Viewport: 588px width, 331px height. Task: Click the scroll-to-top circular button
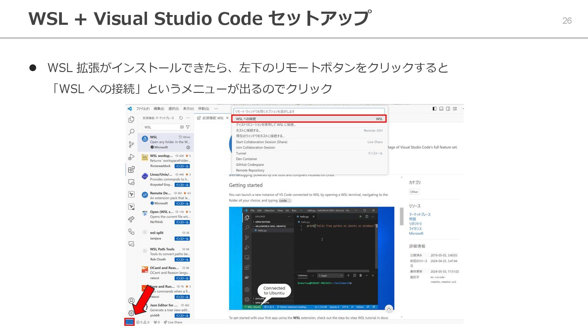(389, 309)
